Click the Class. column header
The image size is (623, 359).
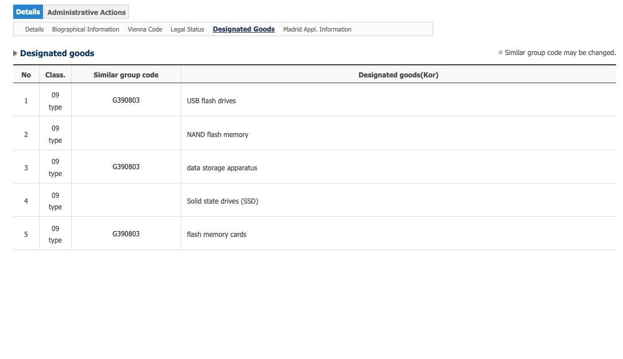click(55, 75)
